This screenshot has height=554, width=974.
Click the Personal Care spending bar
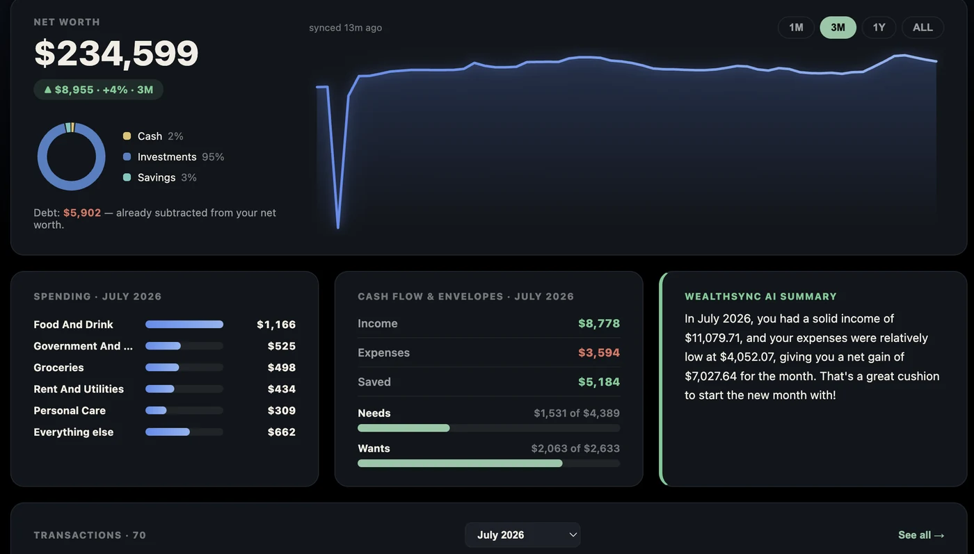coord(184,411)
